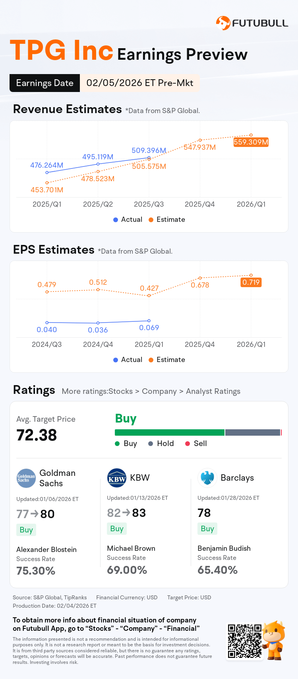This screenshot has width=298, height=679.
Task: Click the green Buy legend dot in Ratings
Action: [x=117, y=444]
